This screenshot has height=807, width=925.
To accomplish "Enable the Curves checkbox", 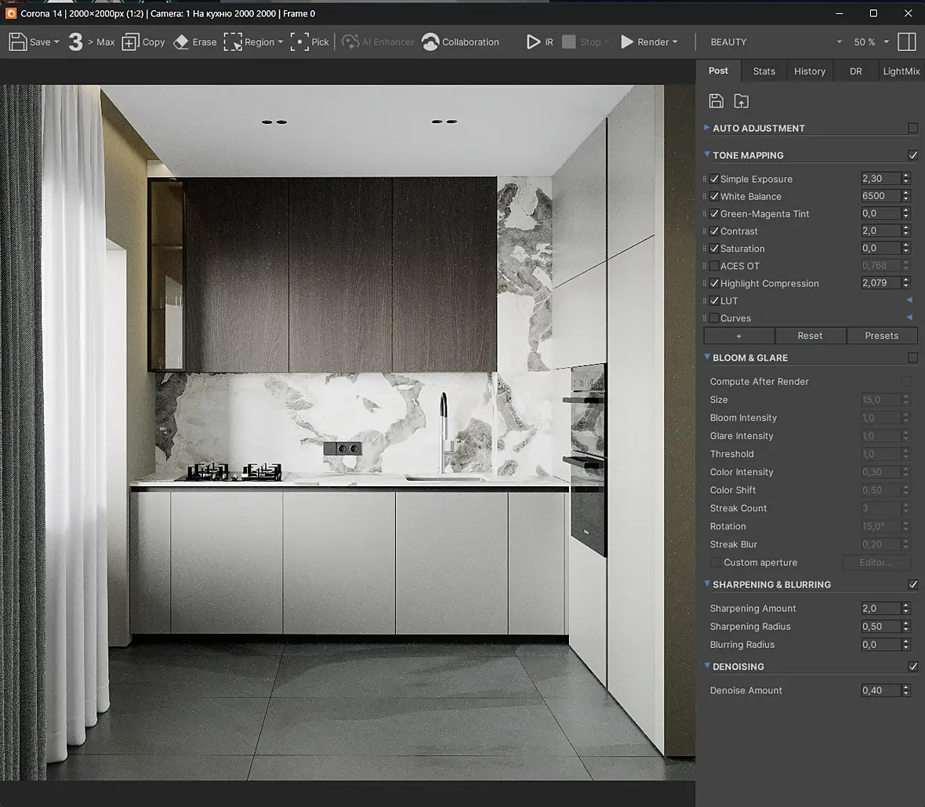I will coord(714,318).
